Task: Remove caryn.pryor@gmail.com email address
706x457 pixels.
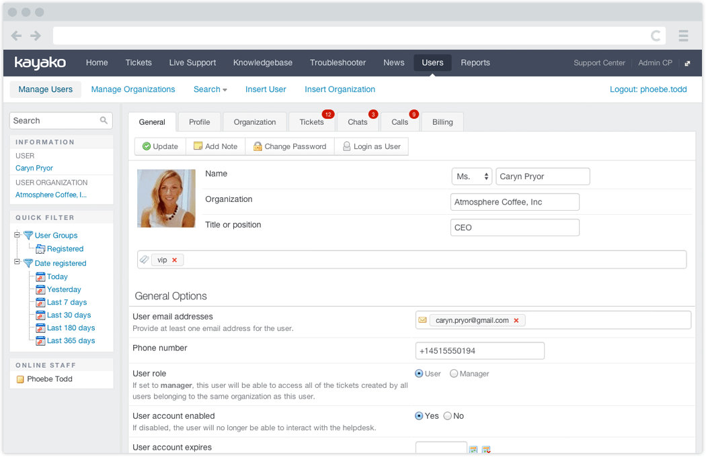Action: tap(516, 320)
